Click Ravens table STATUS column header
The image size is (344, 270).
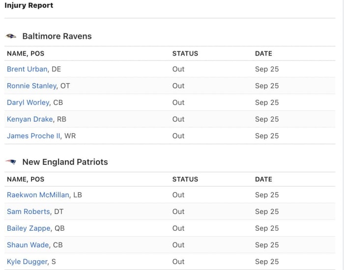coord(185,54)
